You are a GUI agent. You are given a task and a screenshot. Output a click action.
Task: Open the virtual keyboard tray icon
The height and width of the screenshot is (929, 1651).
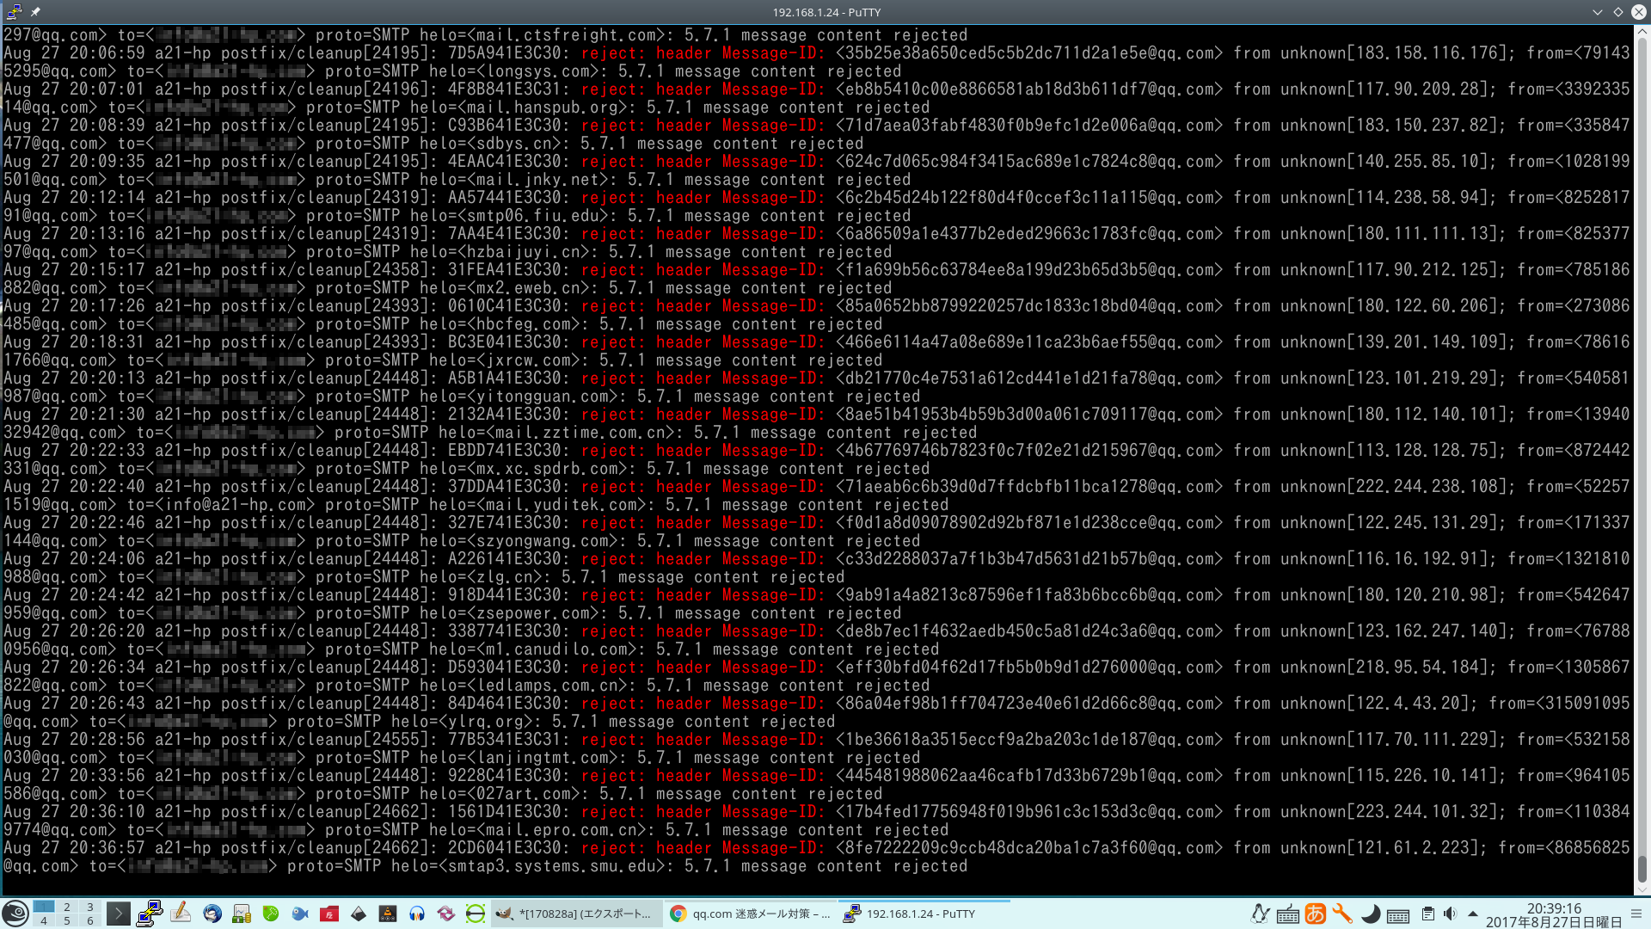click(1398, 914)
